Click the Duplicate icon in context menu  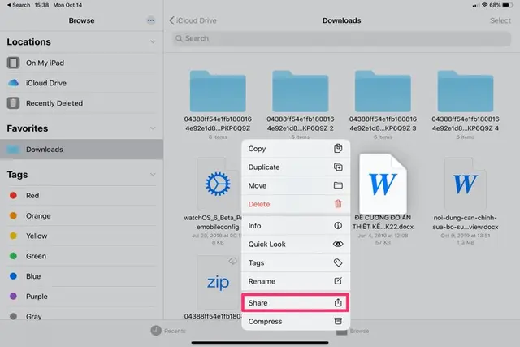pos(338,167)
